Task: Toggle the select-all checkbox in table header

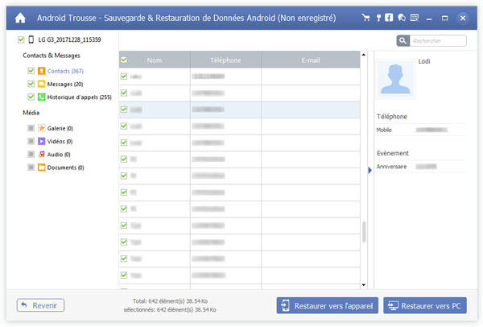Action: [x=124, y=60]
